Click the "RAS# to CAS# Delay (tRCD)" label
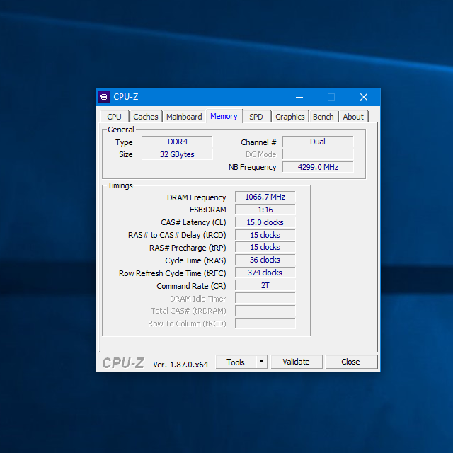Screen dimensions: 453x453 pyautogui.click(x=177, y=235)
